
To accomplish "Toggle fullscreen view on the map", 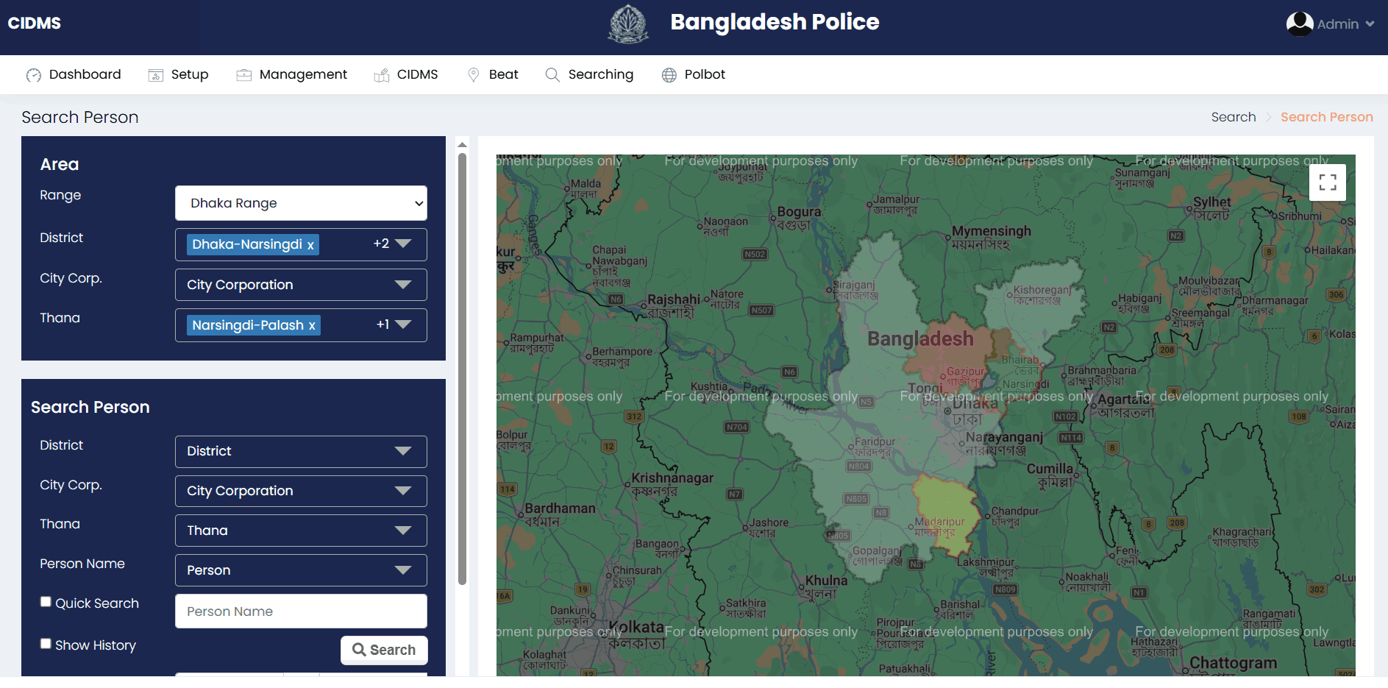I will tap(1327, 182).
